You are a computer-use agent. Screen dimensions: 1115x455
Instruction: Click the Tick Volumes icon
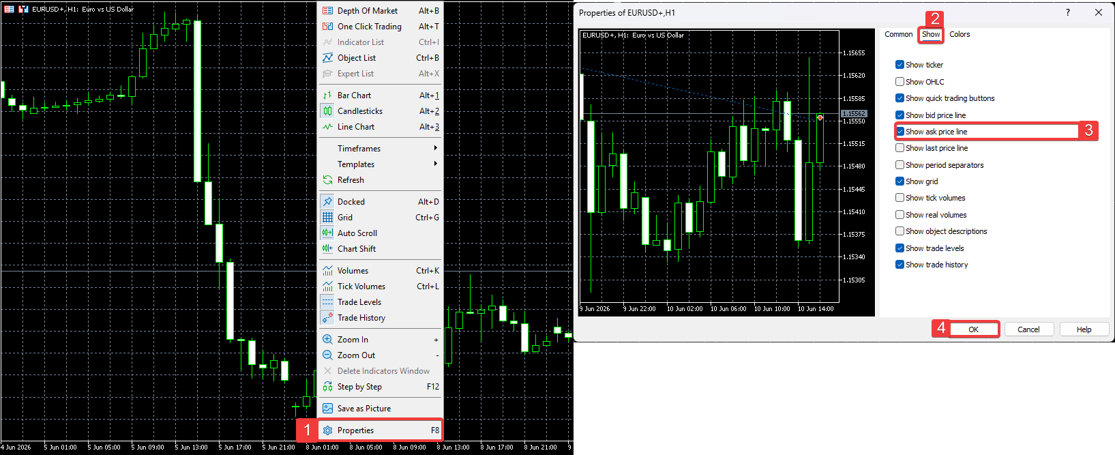coord(327,287)
